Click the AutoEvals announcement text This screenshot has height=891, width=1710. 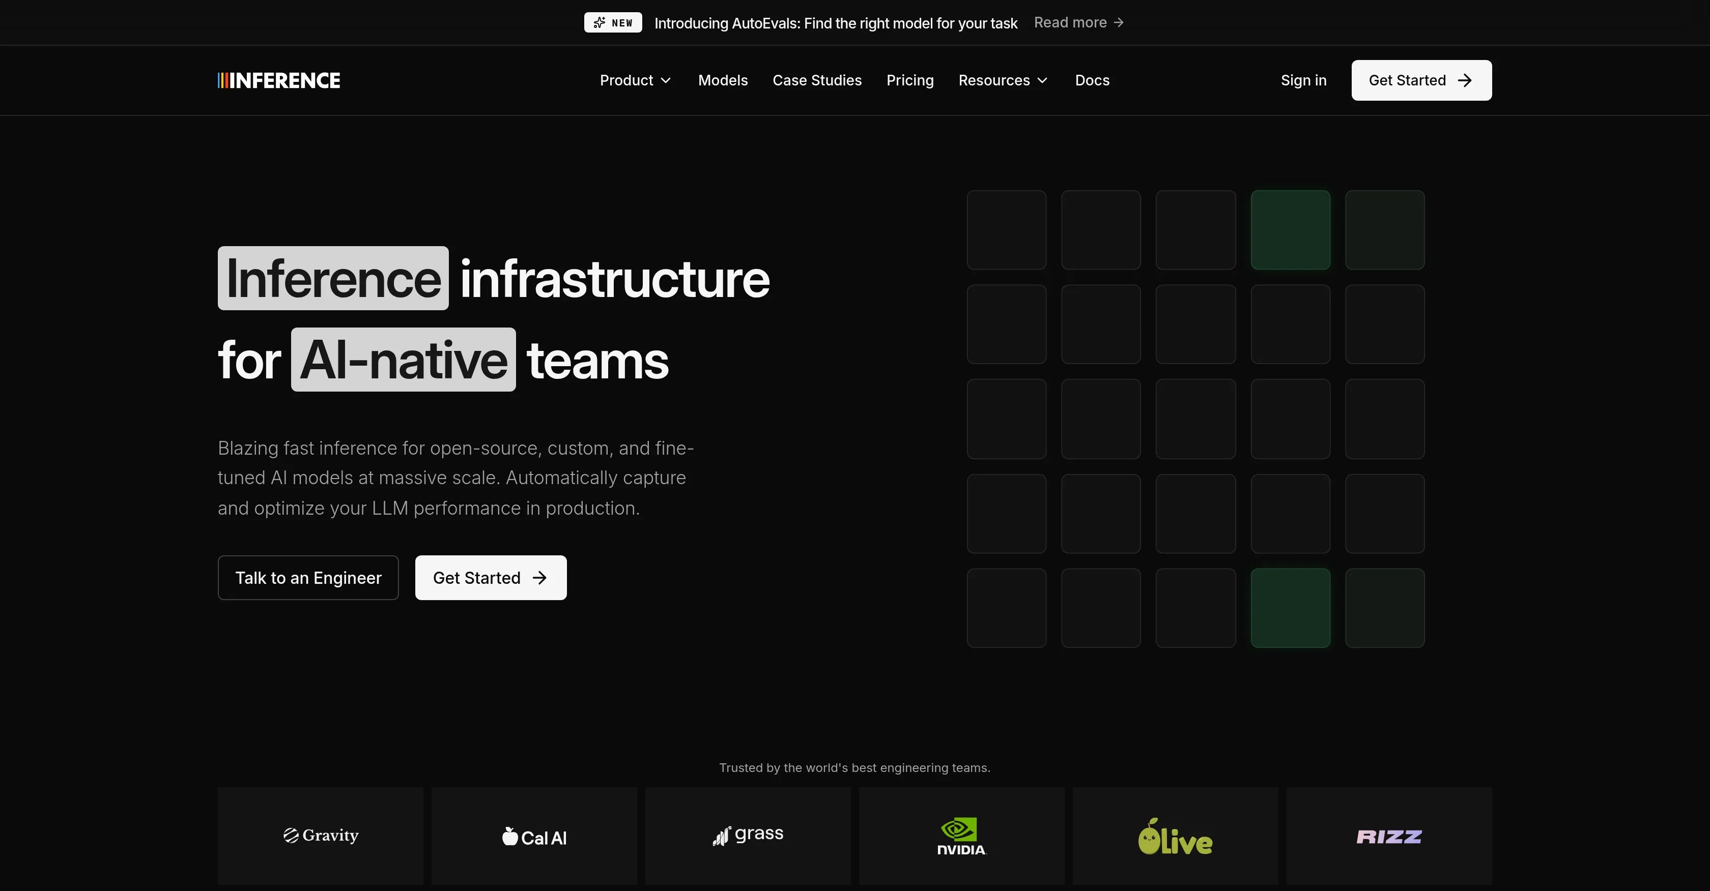click(x=836, y=23)
